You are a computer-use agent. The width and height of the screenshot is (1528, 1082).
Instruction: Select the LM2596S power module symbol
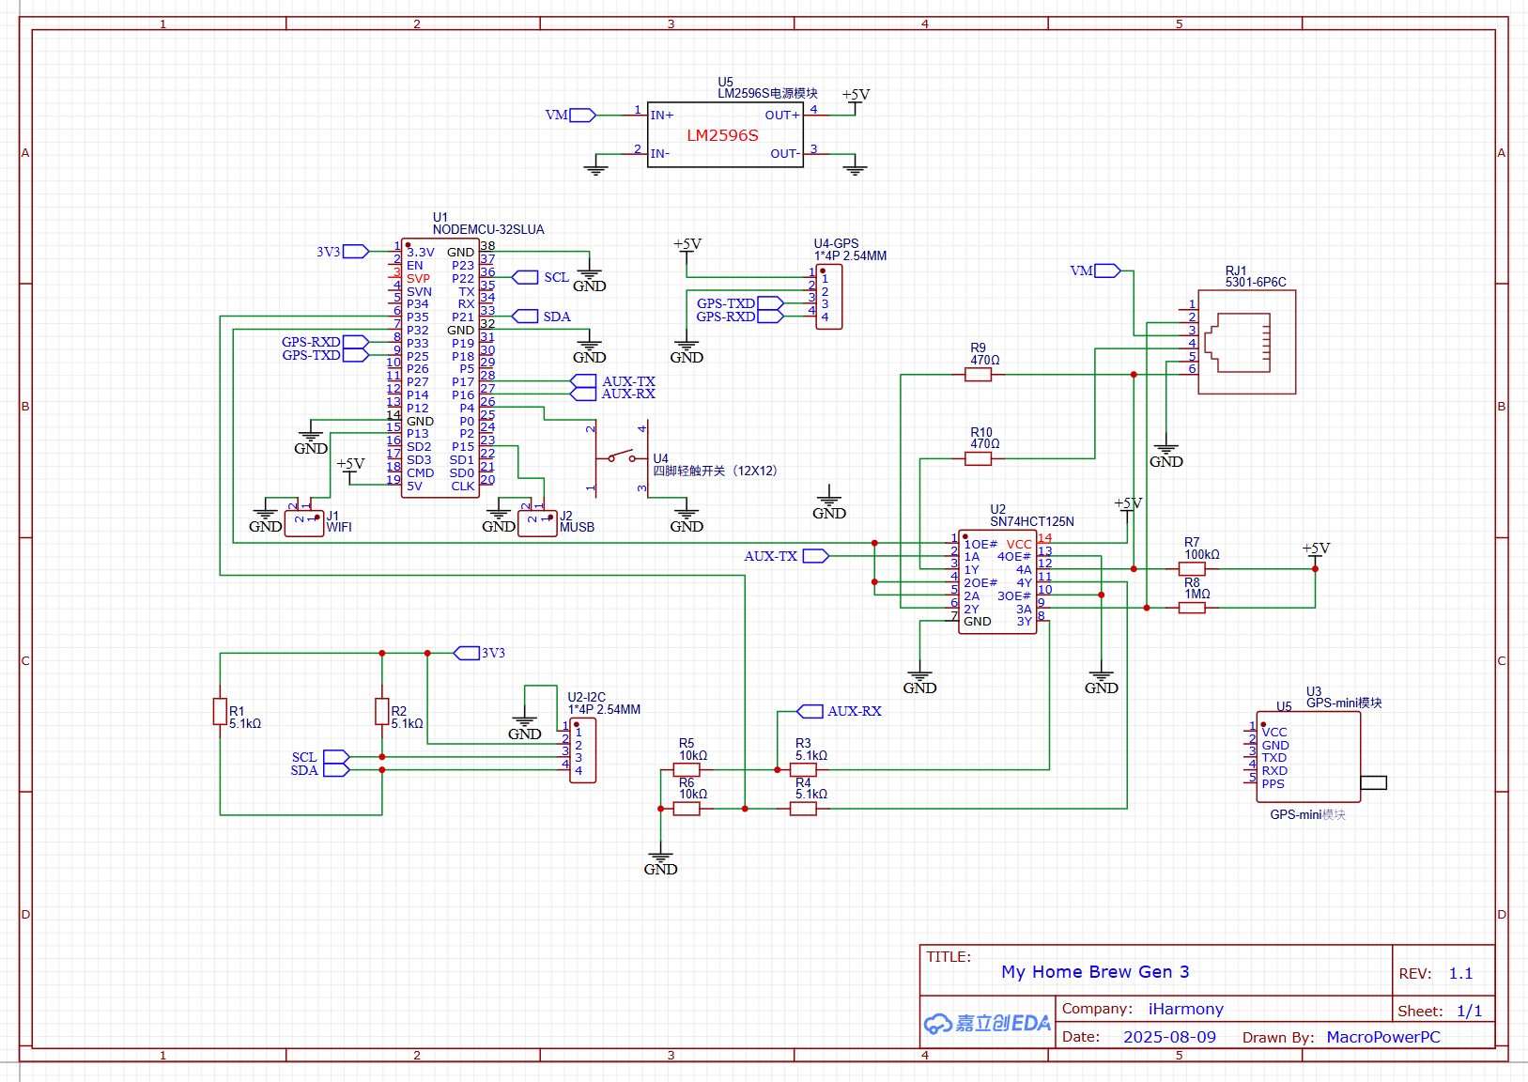[x=725, y=135]
